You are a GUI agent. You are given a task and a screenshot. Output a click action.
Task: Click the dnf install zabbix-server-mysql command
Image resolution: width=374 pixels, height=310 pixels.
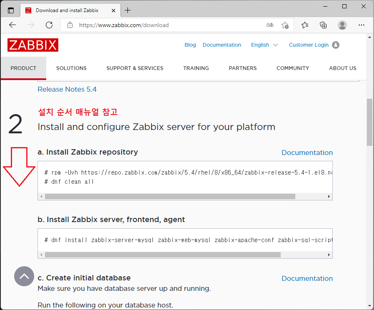tap(188, 240)
